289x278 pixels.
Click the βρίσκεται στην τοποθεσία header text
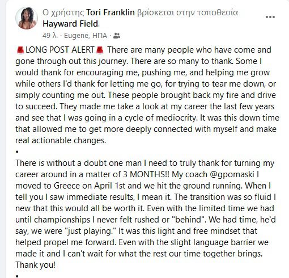pos(188,12)
